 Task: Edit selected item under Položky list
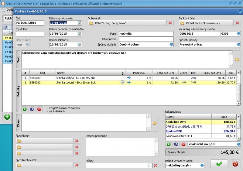point(32,109)
